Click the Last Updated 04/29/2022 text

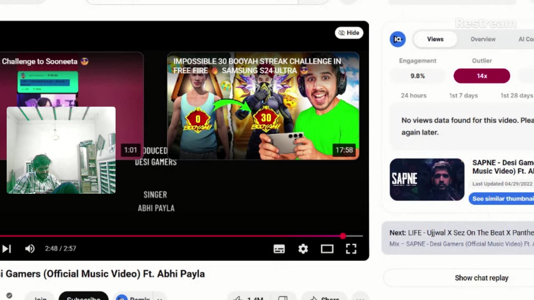click(x=502, y=184)
